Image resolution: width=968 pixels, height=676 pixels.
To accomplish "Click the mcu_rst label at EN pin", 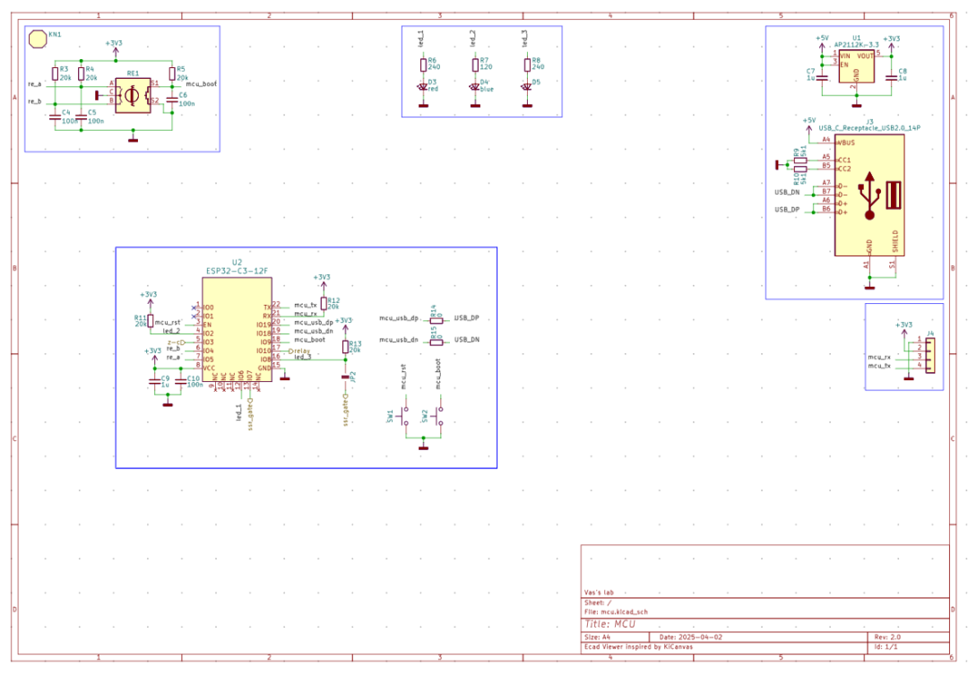I will 168,322.
